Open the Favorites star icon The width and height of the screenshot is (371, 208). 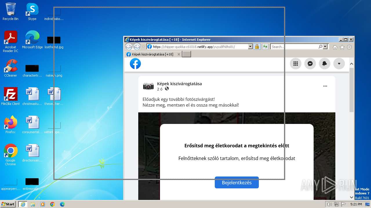coord(342,47)
